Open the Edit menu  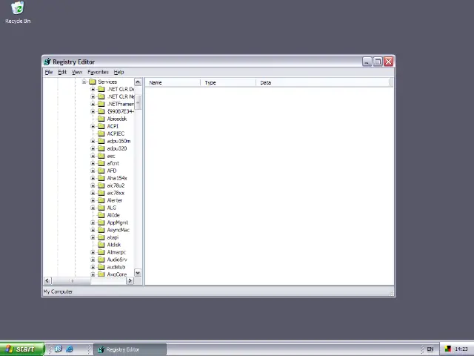(62, 72)
